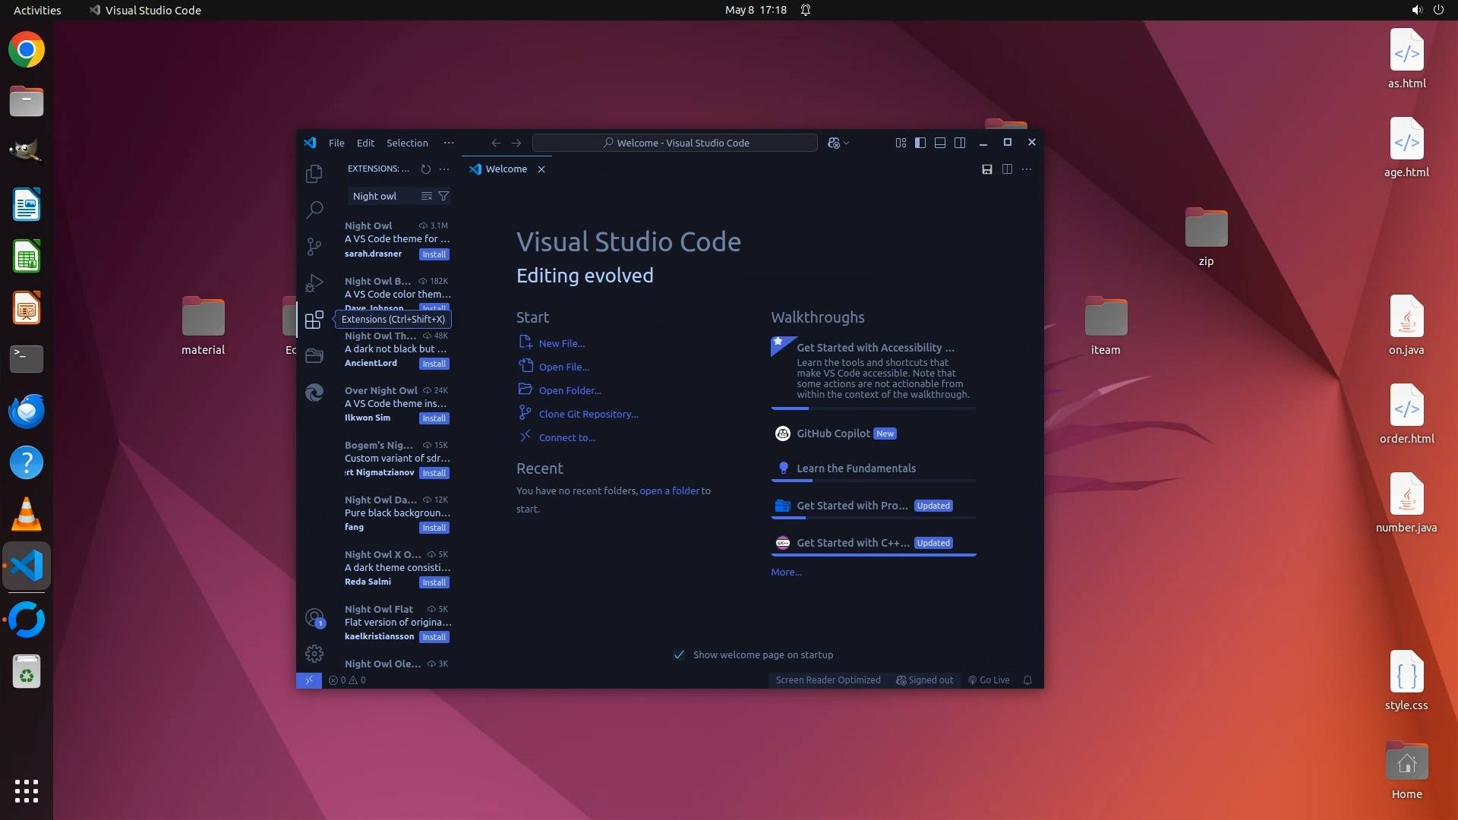Clear extensions search results icon

pyautogui.click(x=427, y=196)
